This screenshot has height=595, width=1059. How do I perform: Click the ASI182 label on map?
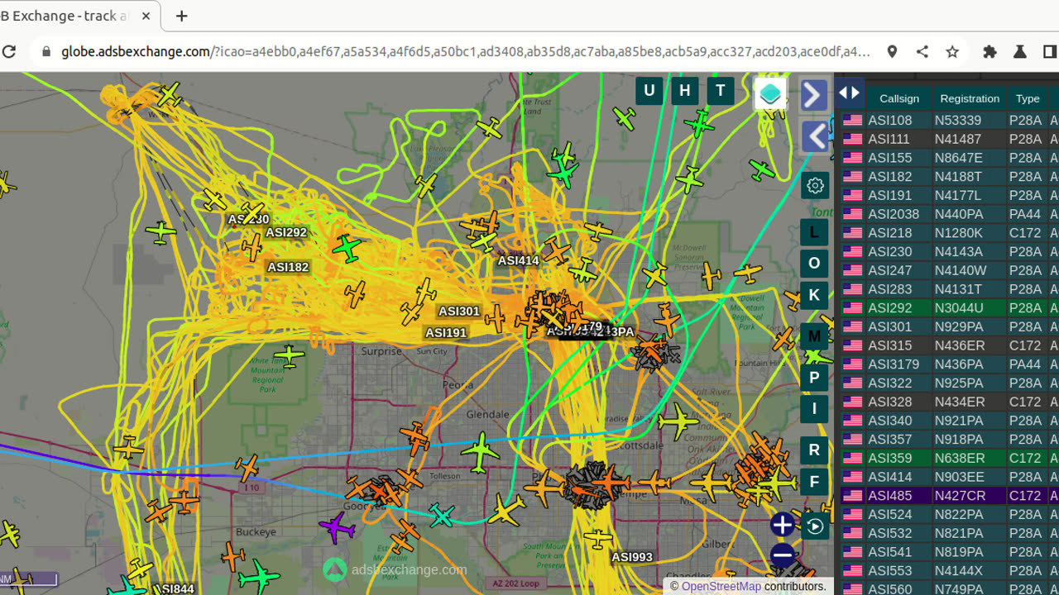288,267
